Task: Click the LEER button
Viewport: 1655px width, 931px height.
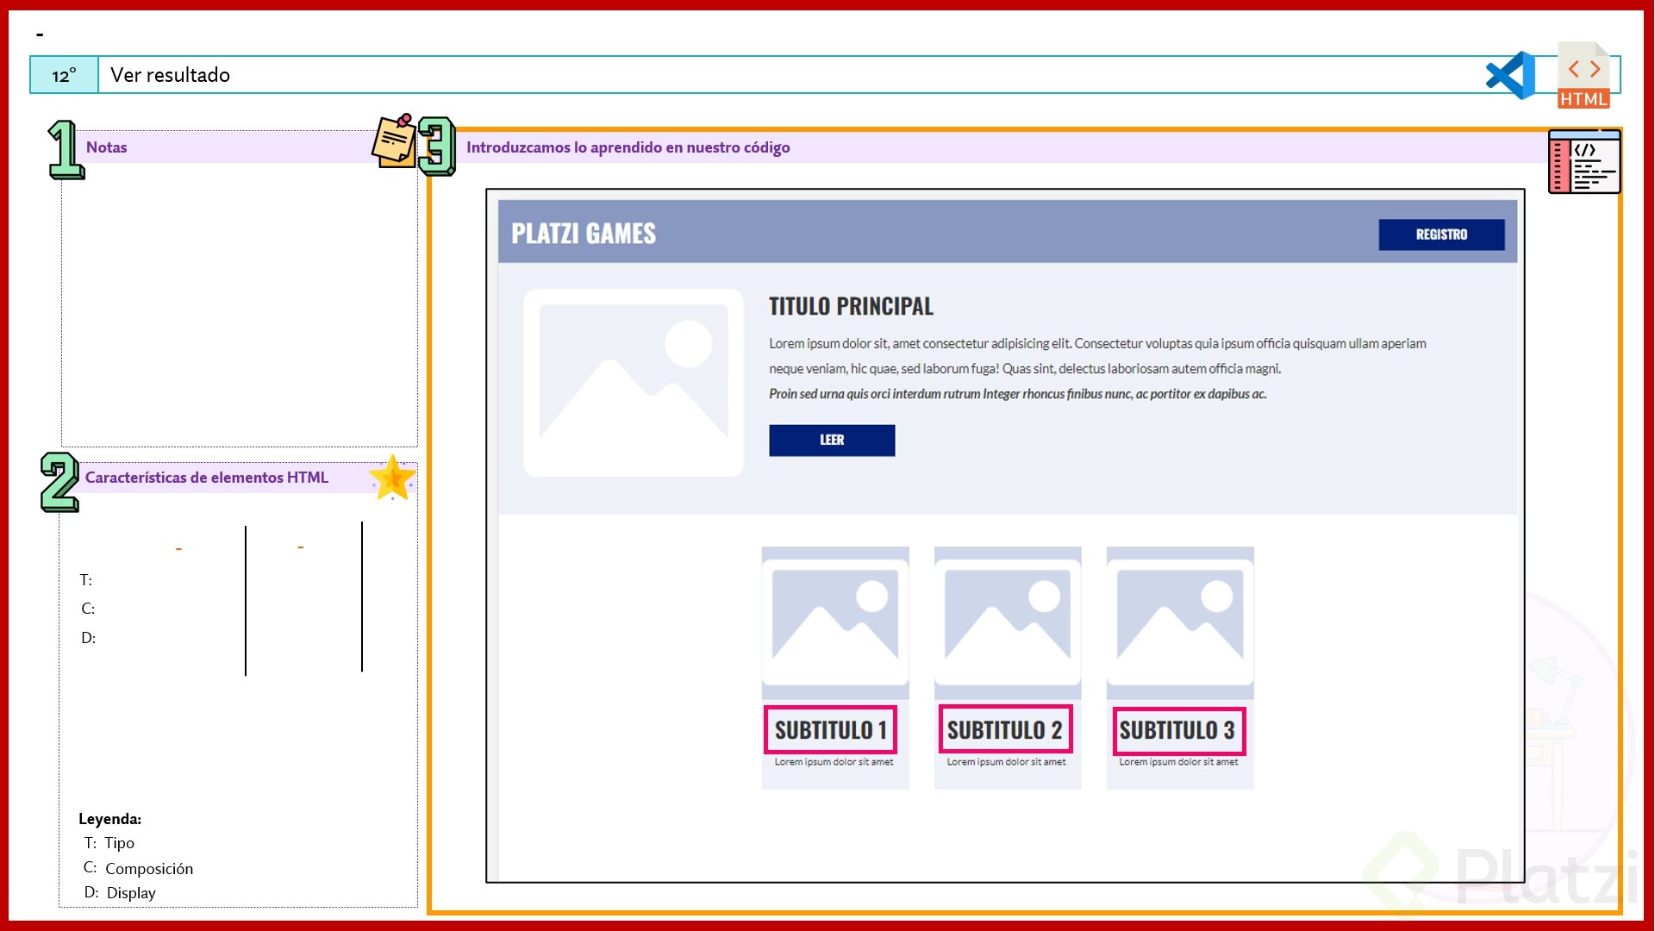Action: pos(832,441)
